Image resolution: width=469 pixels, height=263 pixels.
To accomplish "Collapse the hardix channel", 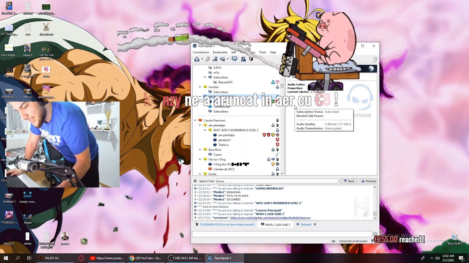I will point(200,174).
